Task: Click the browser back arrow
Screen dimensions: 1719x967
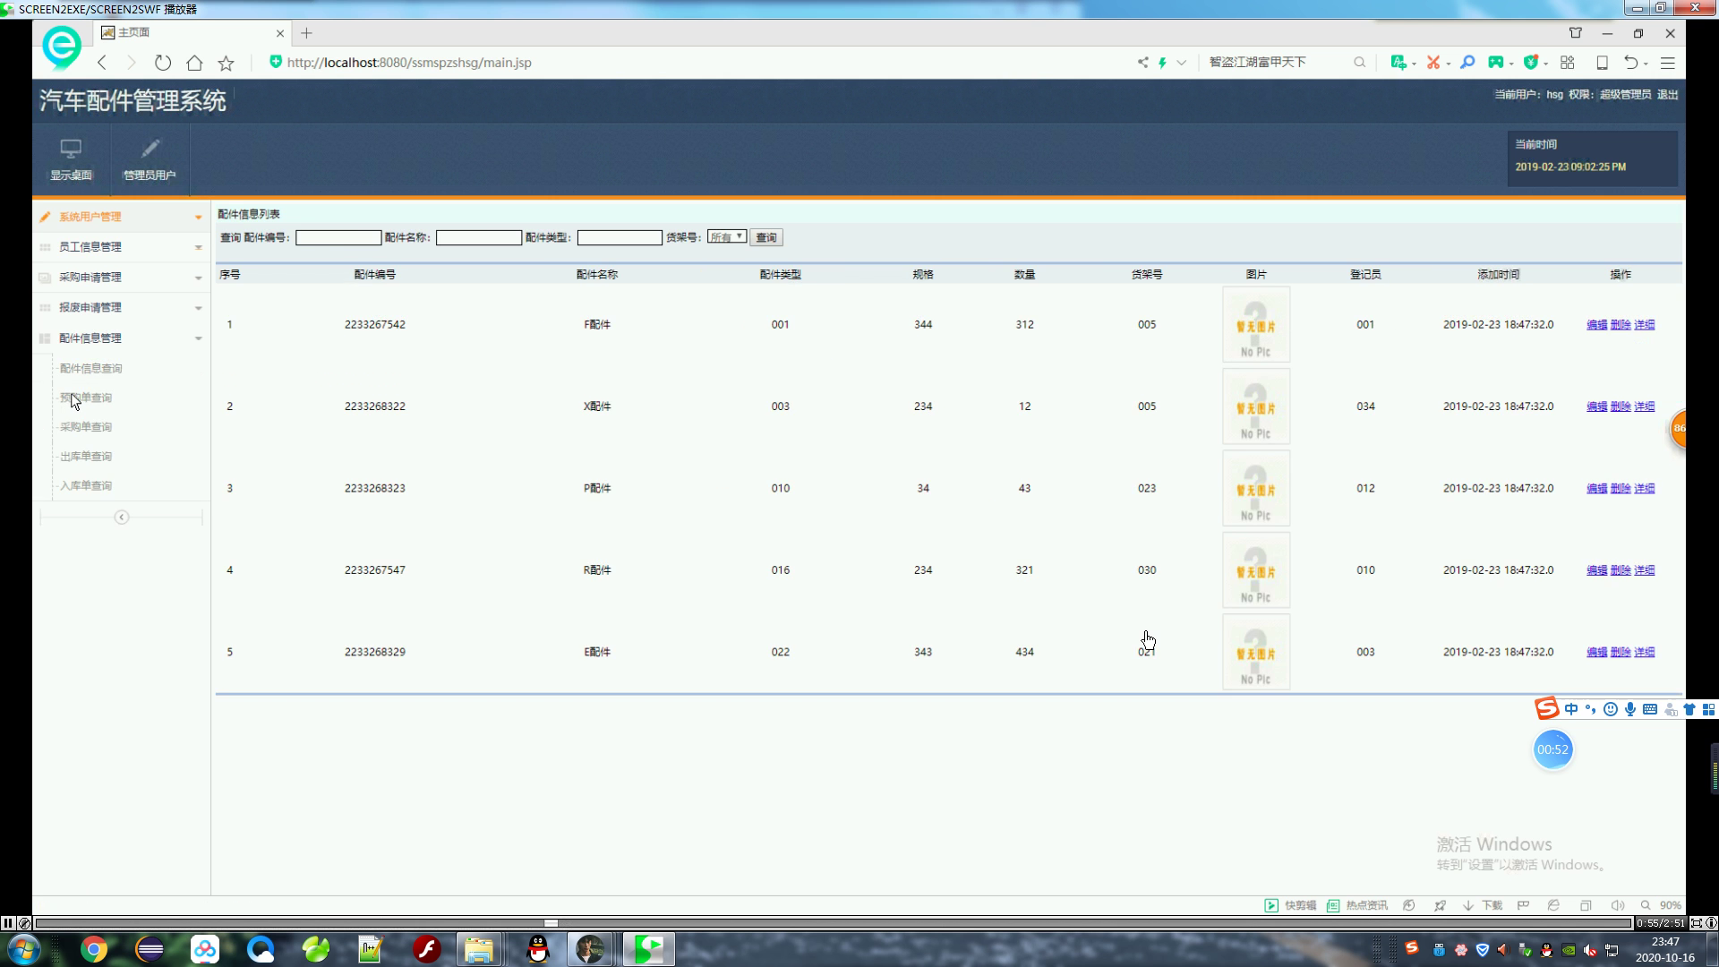Action: tap(102, 63)
